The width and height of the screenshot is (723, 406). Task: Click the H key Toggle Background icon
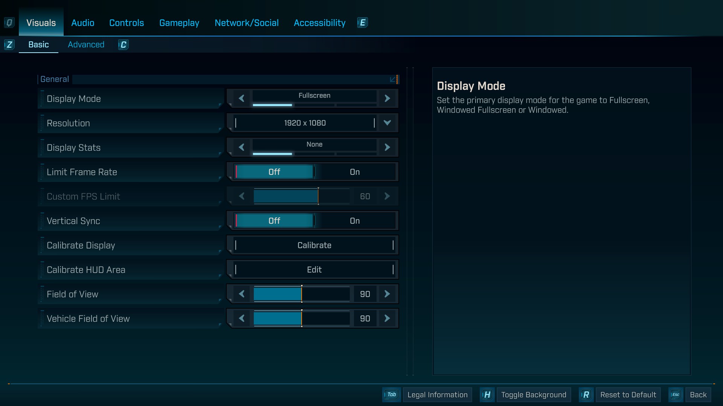point(487,395)
